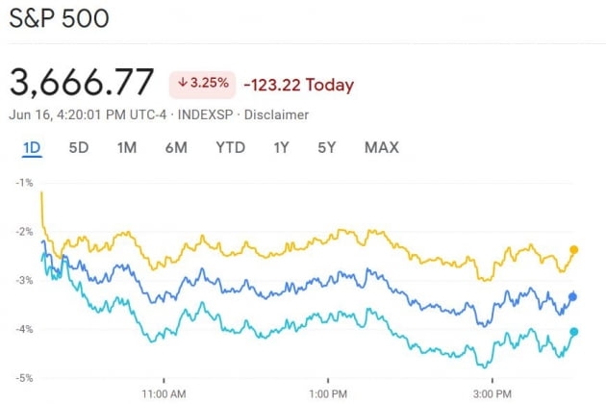Click the blue line's endpoint dot

pyautogui.click(x=573, y=297)
